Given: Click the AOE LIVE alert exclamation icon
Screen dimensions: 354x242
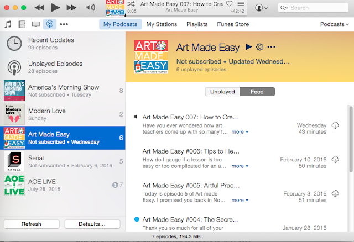Looking at the screenshot, I should tap(115, 185).
